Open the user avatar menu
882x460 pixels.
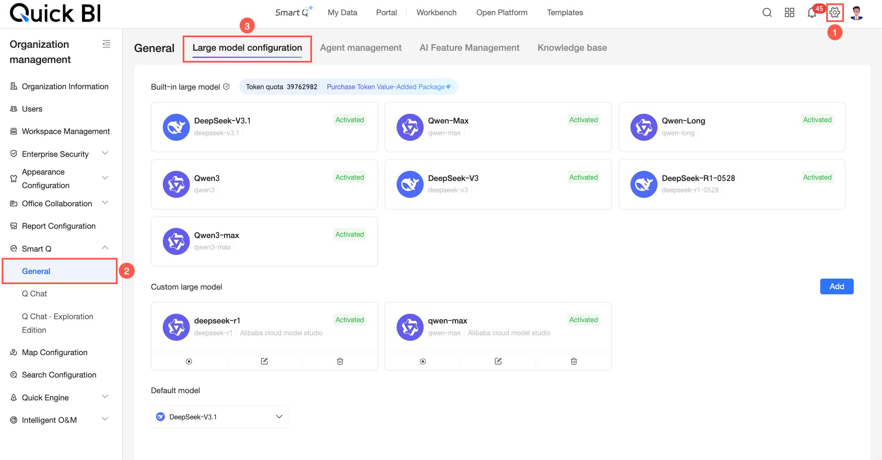pyautogui.click(x=857, y=13)
